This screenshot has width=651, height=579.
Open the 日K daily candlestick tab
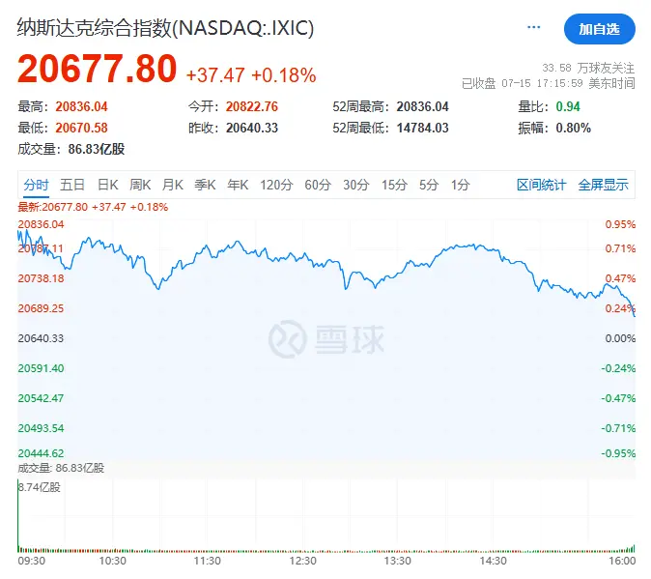click(x=107, y=185)
